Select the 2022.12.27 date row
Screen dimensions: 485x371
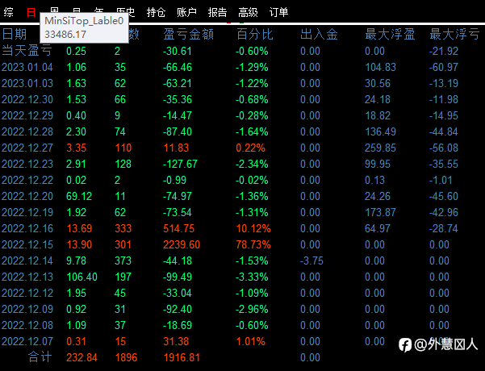27,148
